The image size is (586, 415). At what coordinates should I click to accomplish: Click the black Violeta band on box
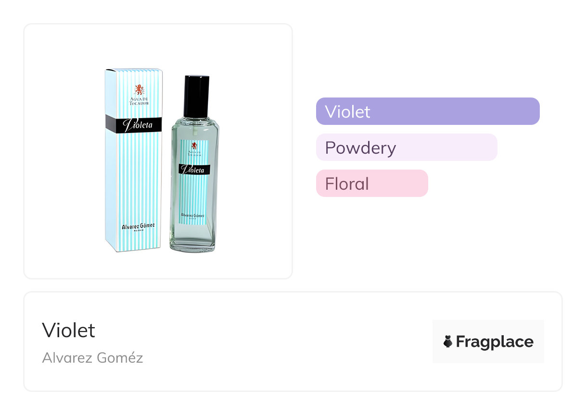click(x=134, y=124)
